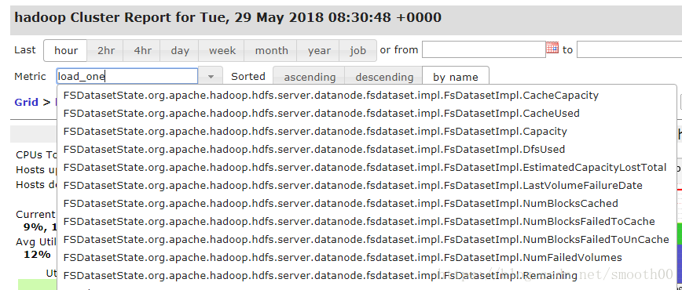Switch to month time range
Image resolution: width=682 pixels, height=290 pixels.
(271, 51)
